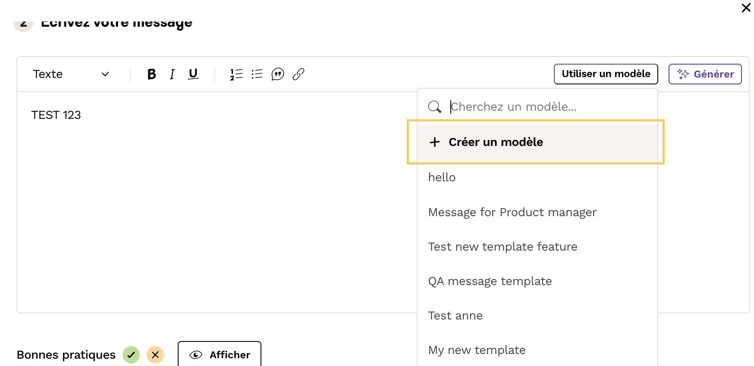754x366 pixels.
Task: Toggle bold text formatting
Action: [151, 74]
